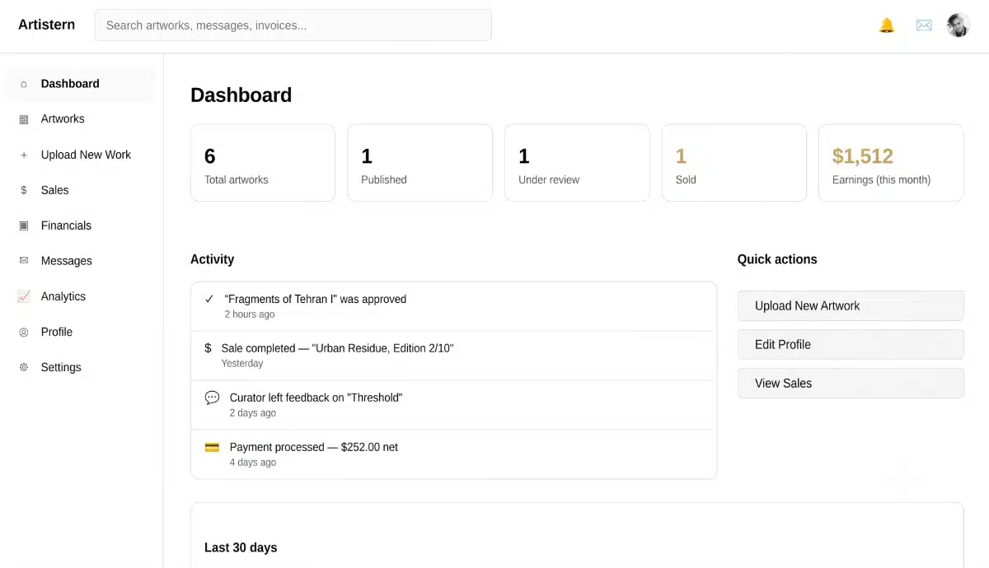This screenshot has width=989, height=568.
Task: Click the View Sales quick action button
Action: pos(851,383)
